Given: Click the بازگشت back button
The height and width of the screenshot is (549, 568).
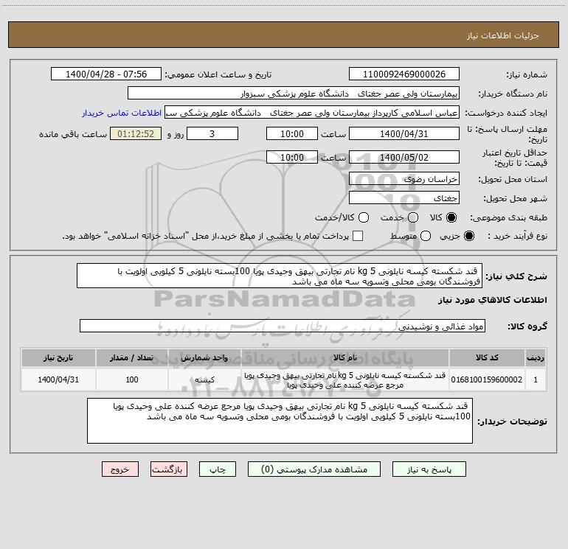Looking at the screenshot, I should 169,469.
